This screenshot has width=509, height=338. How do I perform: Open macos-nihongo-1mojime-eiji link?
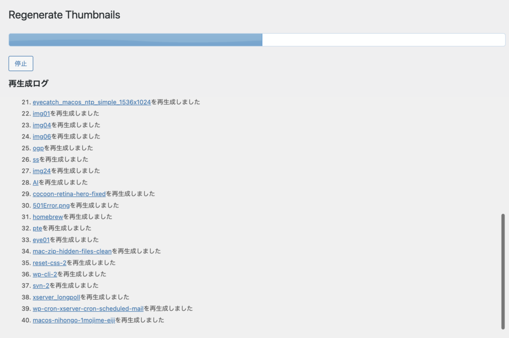(x=74, y=320)
